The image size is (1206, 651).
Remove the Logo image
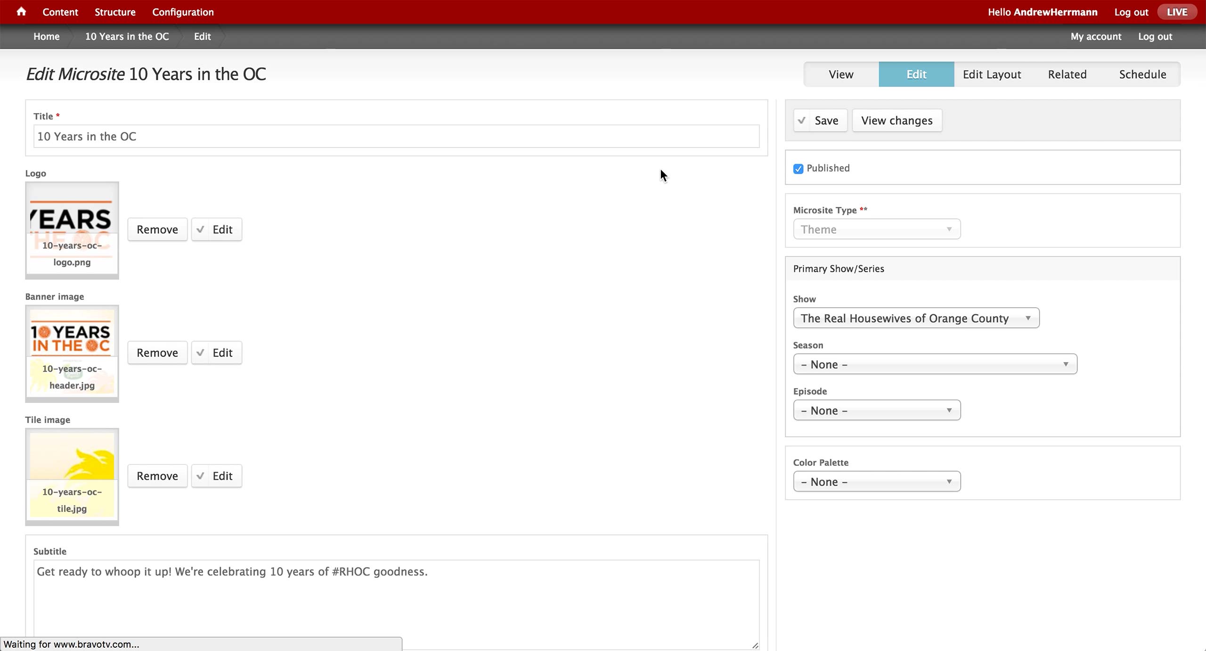coord(157,229)
